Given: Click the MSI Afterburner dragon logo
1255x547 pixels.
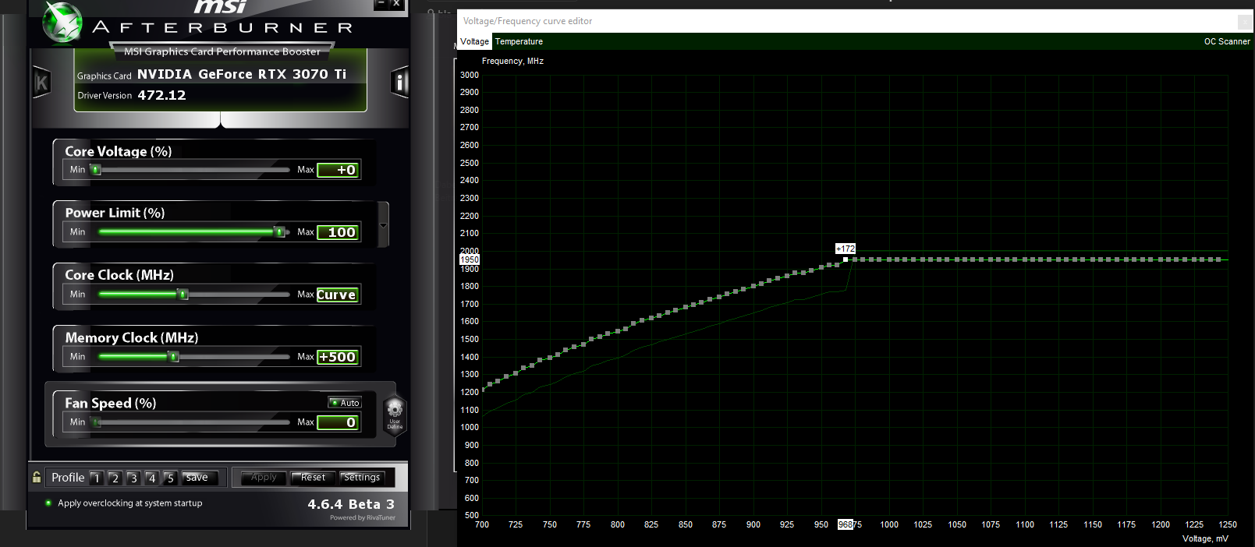Looking at the screenshot, I should pyautogui.click(x=62, y=22).
